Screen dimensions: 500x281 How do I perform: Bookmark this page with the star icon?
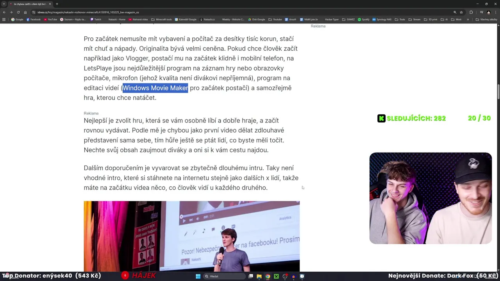461,12
